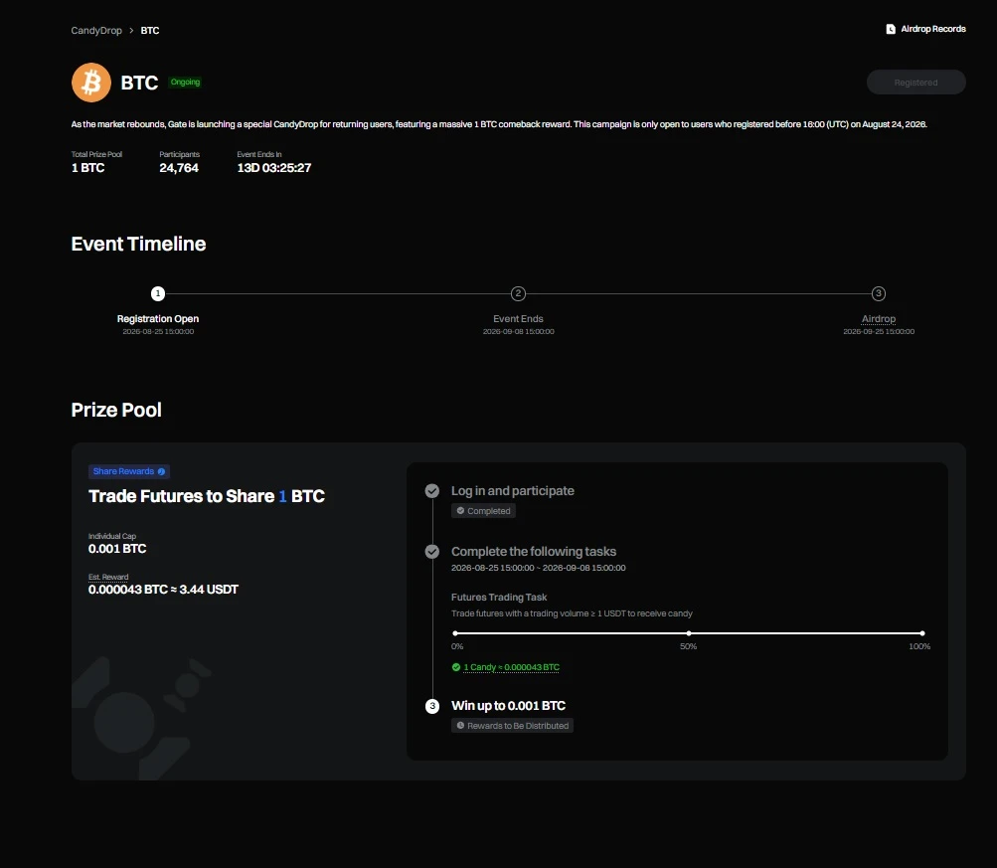Click the Log in and participate checkmark
Viewport: 997px width, 868px height.
(x=431, y=491)
